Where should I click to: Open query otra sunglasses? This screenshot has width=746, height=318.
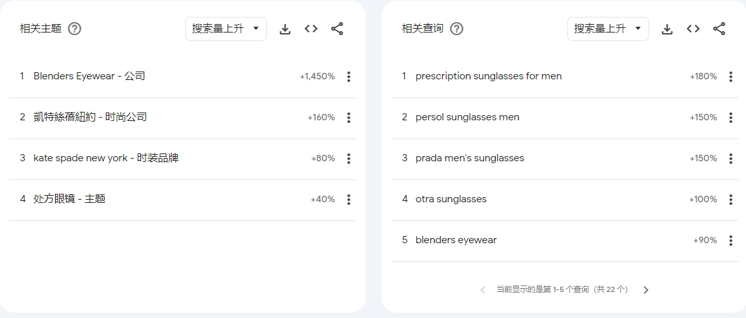coord(451,199)
